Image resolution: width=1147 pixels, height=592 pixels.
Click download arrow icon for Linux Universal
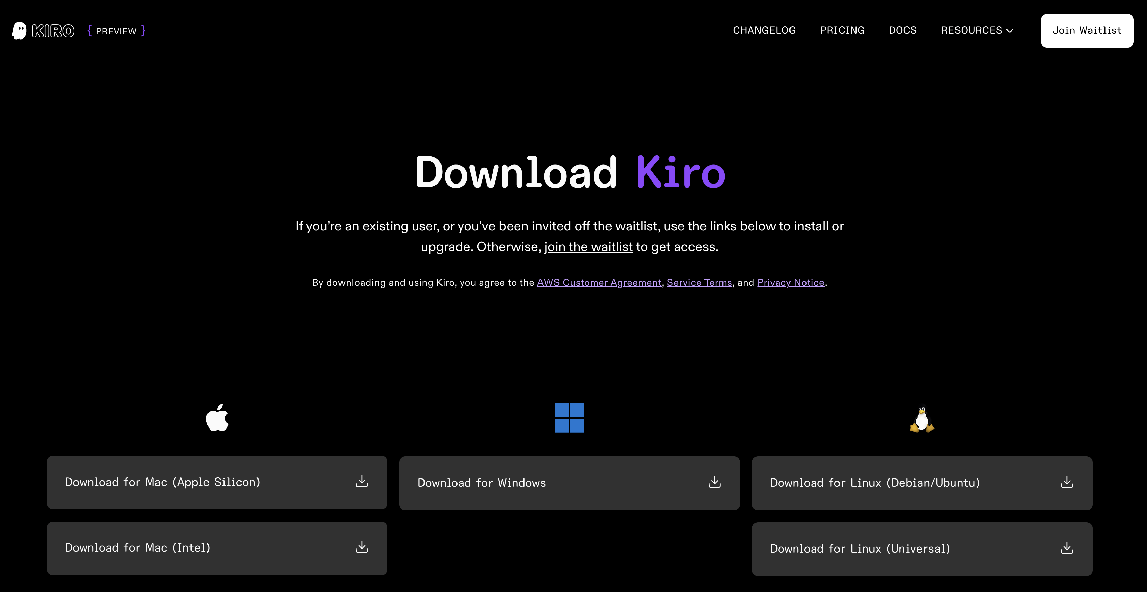pos(1067,548)
